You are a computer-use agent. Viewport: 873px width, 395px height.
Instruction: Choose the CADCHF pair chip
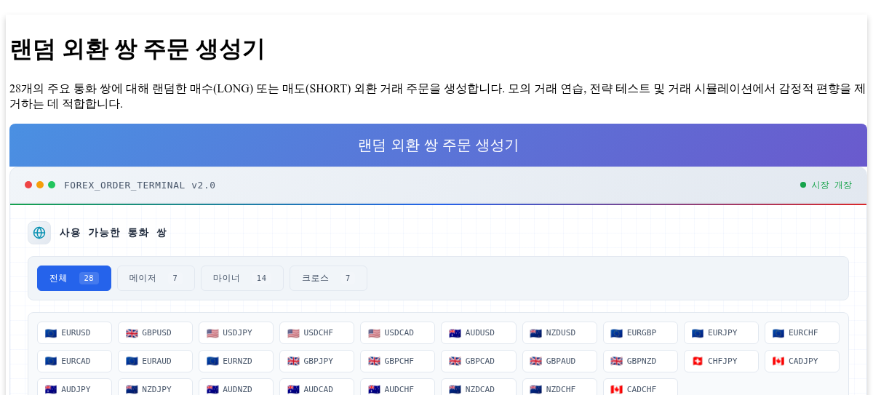click(640, 387)
